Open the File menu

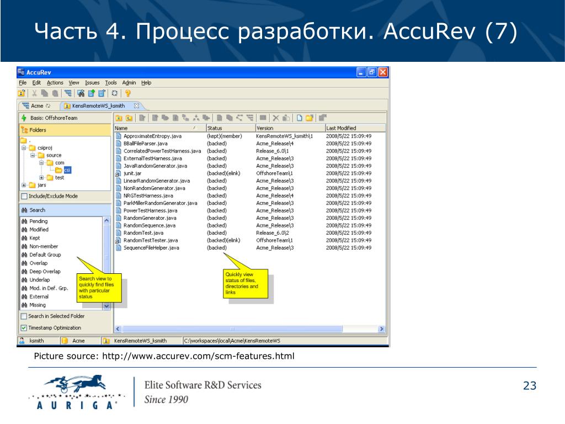pos(23,83)
